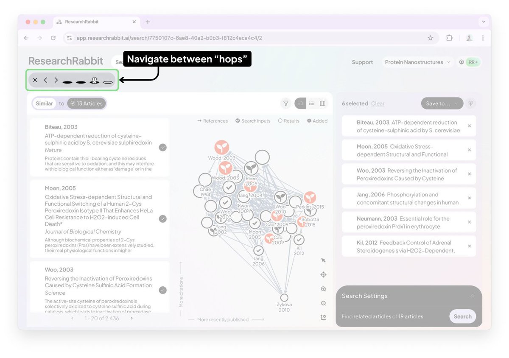This screenshot has width=509, height=358.
Task: Remove Neumann, 2003 from selection
Action: [x=469, y=222]
